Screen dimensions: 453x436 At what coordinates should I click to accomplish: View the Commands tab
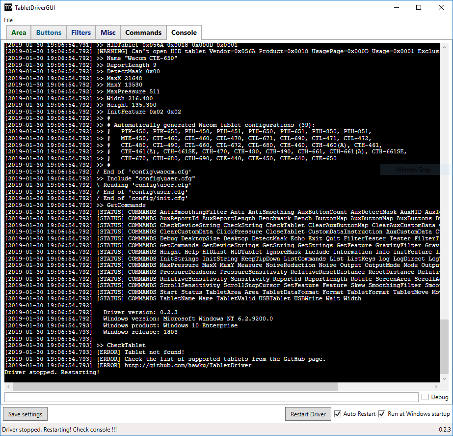click(x=143, y=32)
